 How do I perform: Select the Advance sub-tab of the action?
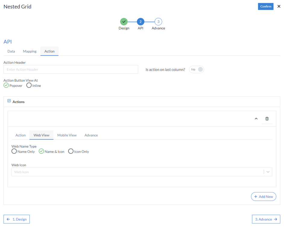click(x=91, y=135)
